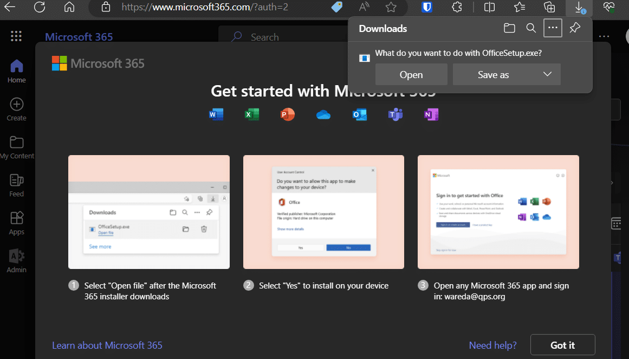Activate the Read aloud icon
This screenshot has height=359, width=629.
tap(364, 7)
